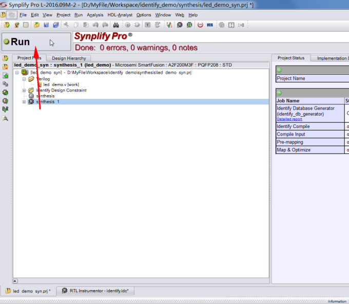
Task: Expand the Identify Design Constraint folder
Action: 24,90
